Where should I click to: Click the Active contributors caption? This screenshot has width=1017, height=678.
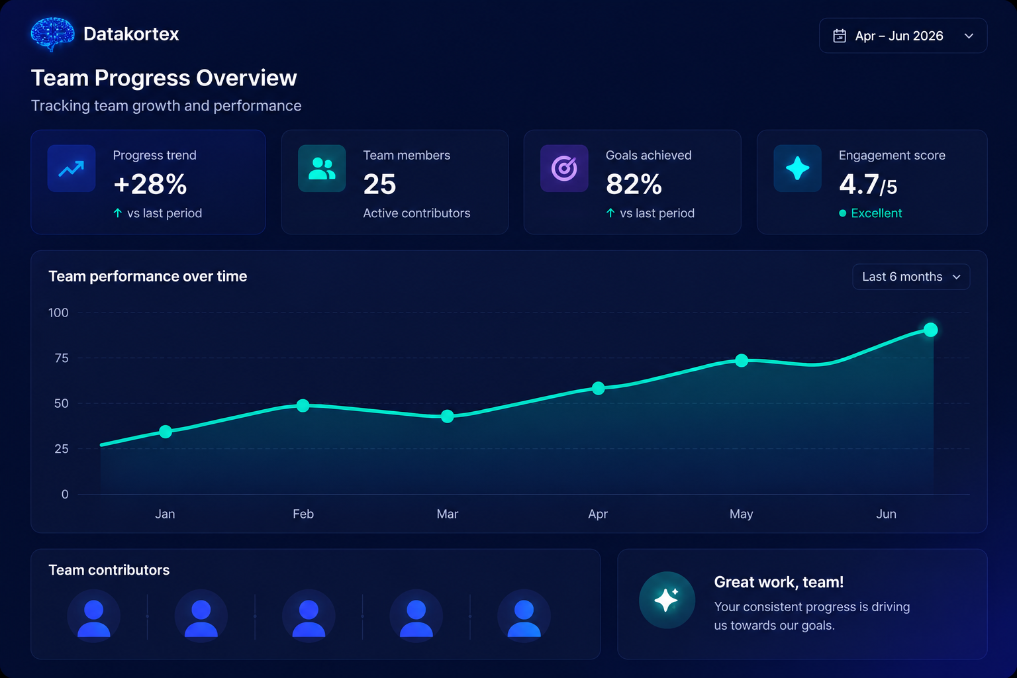pos(416,213)
